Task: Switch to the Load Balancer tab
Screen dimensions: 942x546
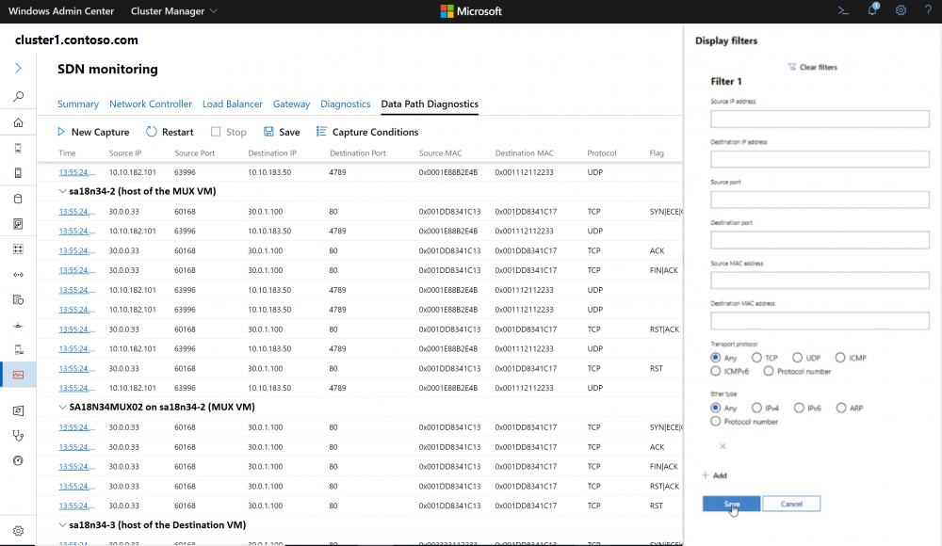Action: pos(233,104)
